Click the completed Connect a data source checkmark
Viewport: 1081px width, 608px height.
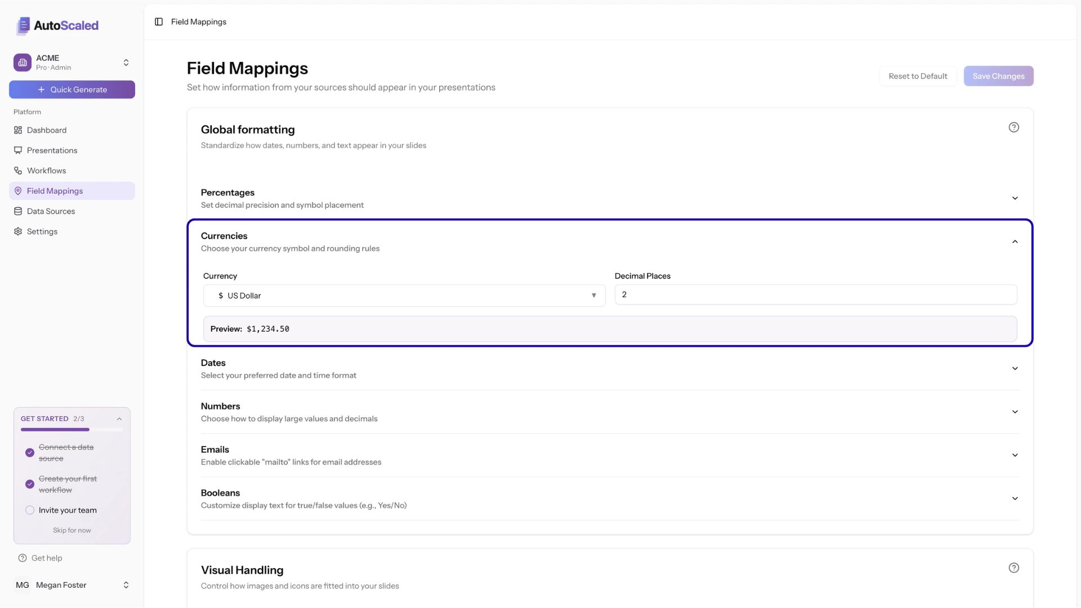(29, 453)
